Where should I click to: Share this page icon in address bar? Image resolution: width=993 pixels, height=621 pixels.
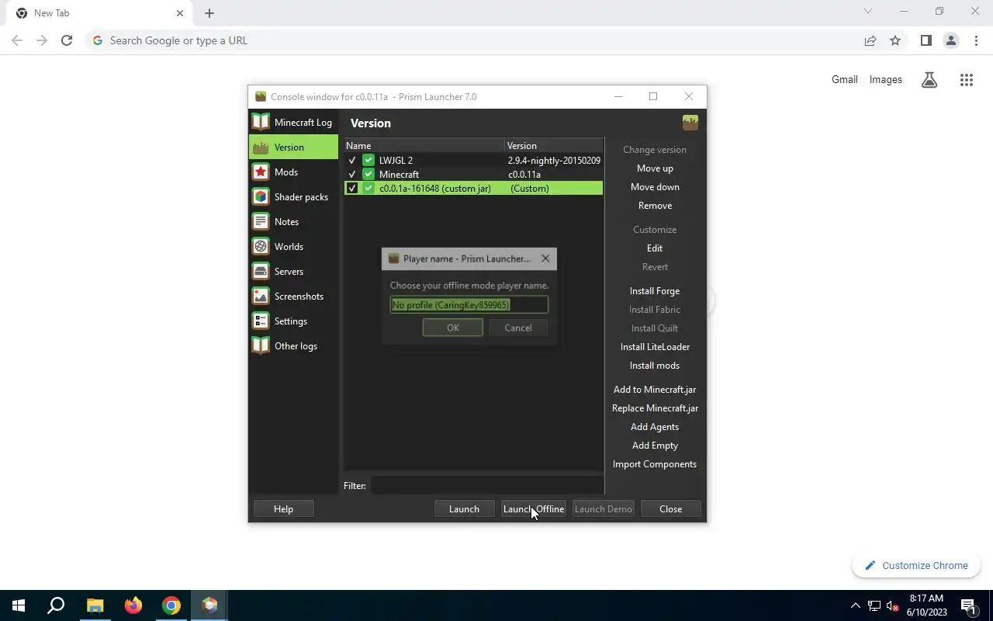pyautogui.click(x=870, y=40)
